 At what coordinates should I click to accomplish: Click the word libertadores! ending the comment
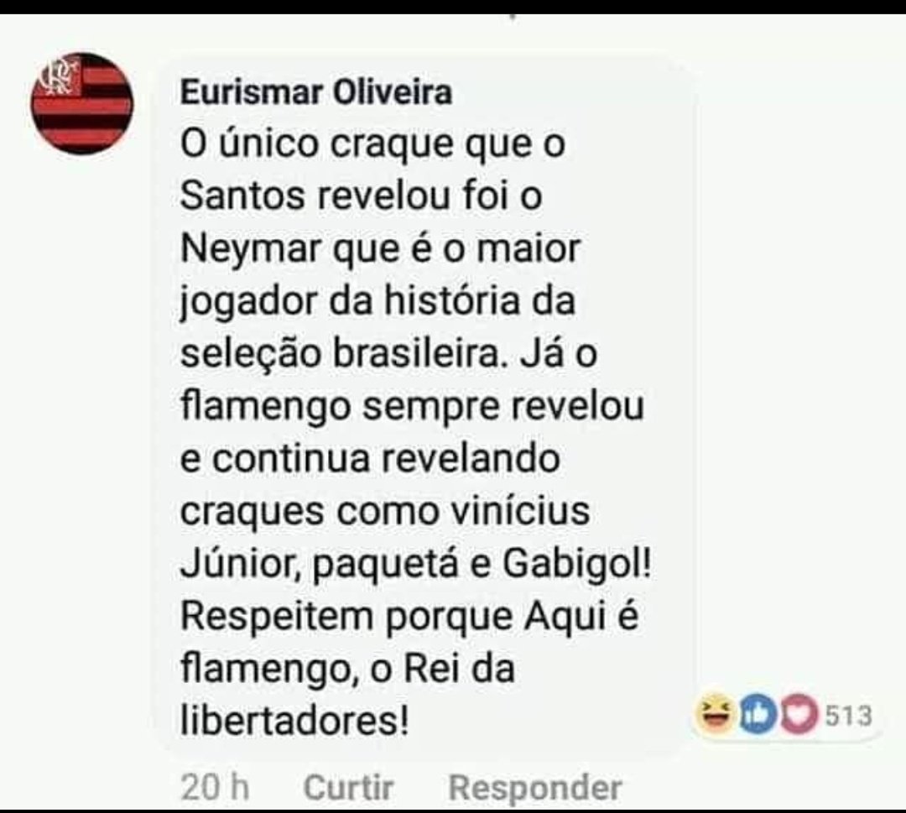[x=295, y=721]
